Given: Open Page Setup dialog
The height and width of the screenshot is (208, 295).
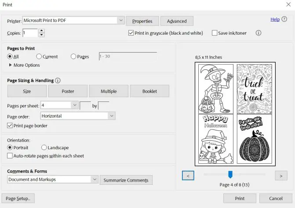Looking at the screenshot, I should click(18, 198).
